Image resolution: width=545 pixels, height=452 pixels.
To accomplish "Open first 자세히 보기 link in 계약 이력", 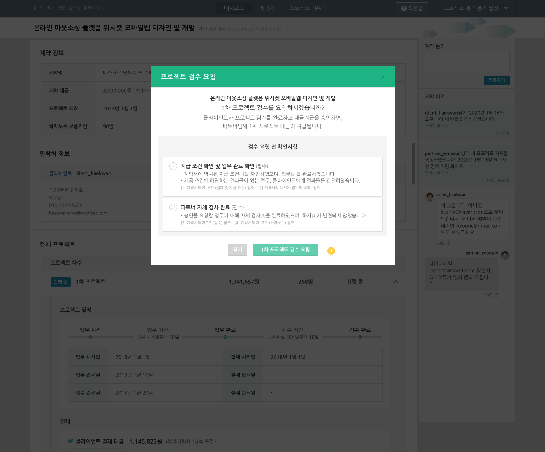I will [436, 126].
